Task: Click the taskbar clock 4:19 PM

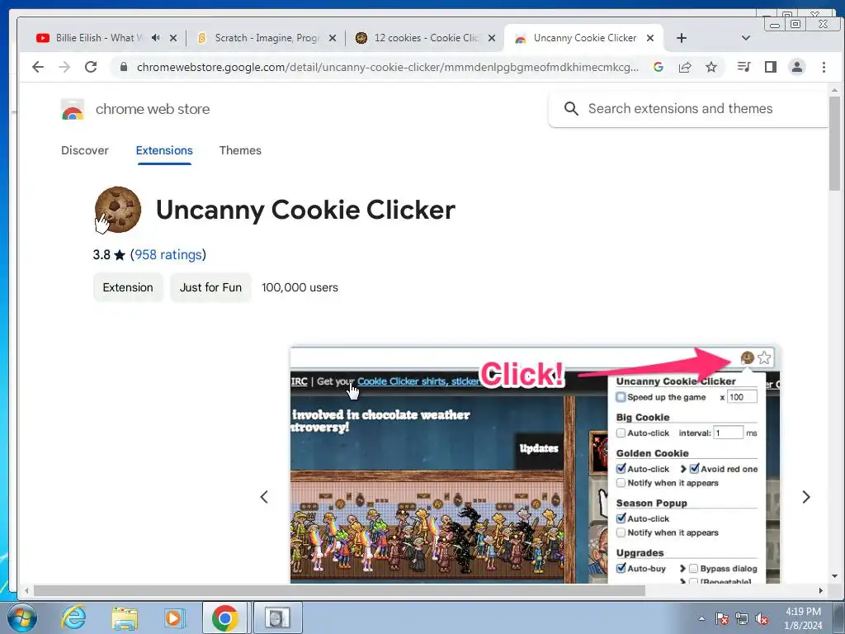Action: [803, 612]
